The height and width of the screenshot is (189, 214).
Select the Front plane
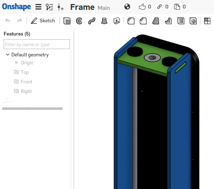[26, 82]
